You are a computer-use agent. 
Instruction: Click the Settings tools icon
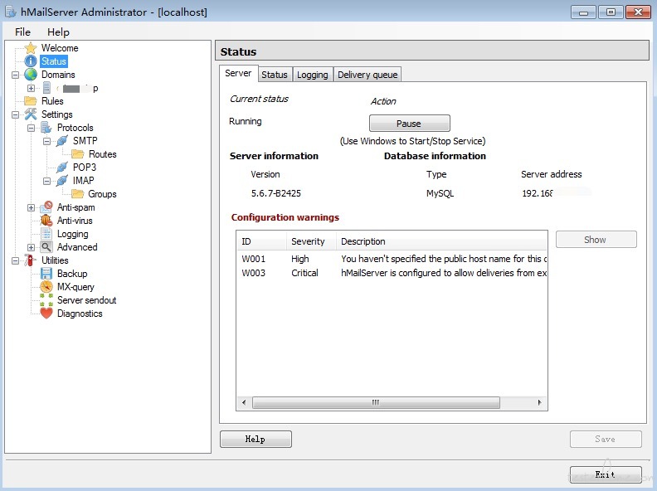point(31,114)
